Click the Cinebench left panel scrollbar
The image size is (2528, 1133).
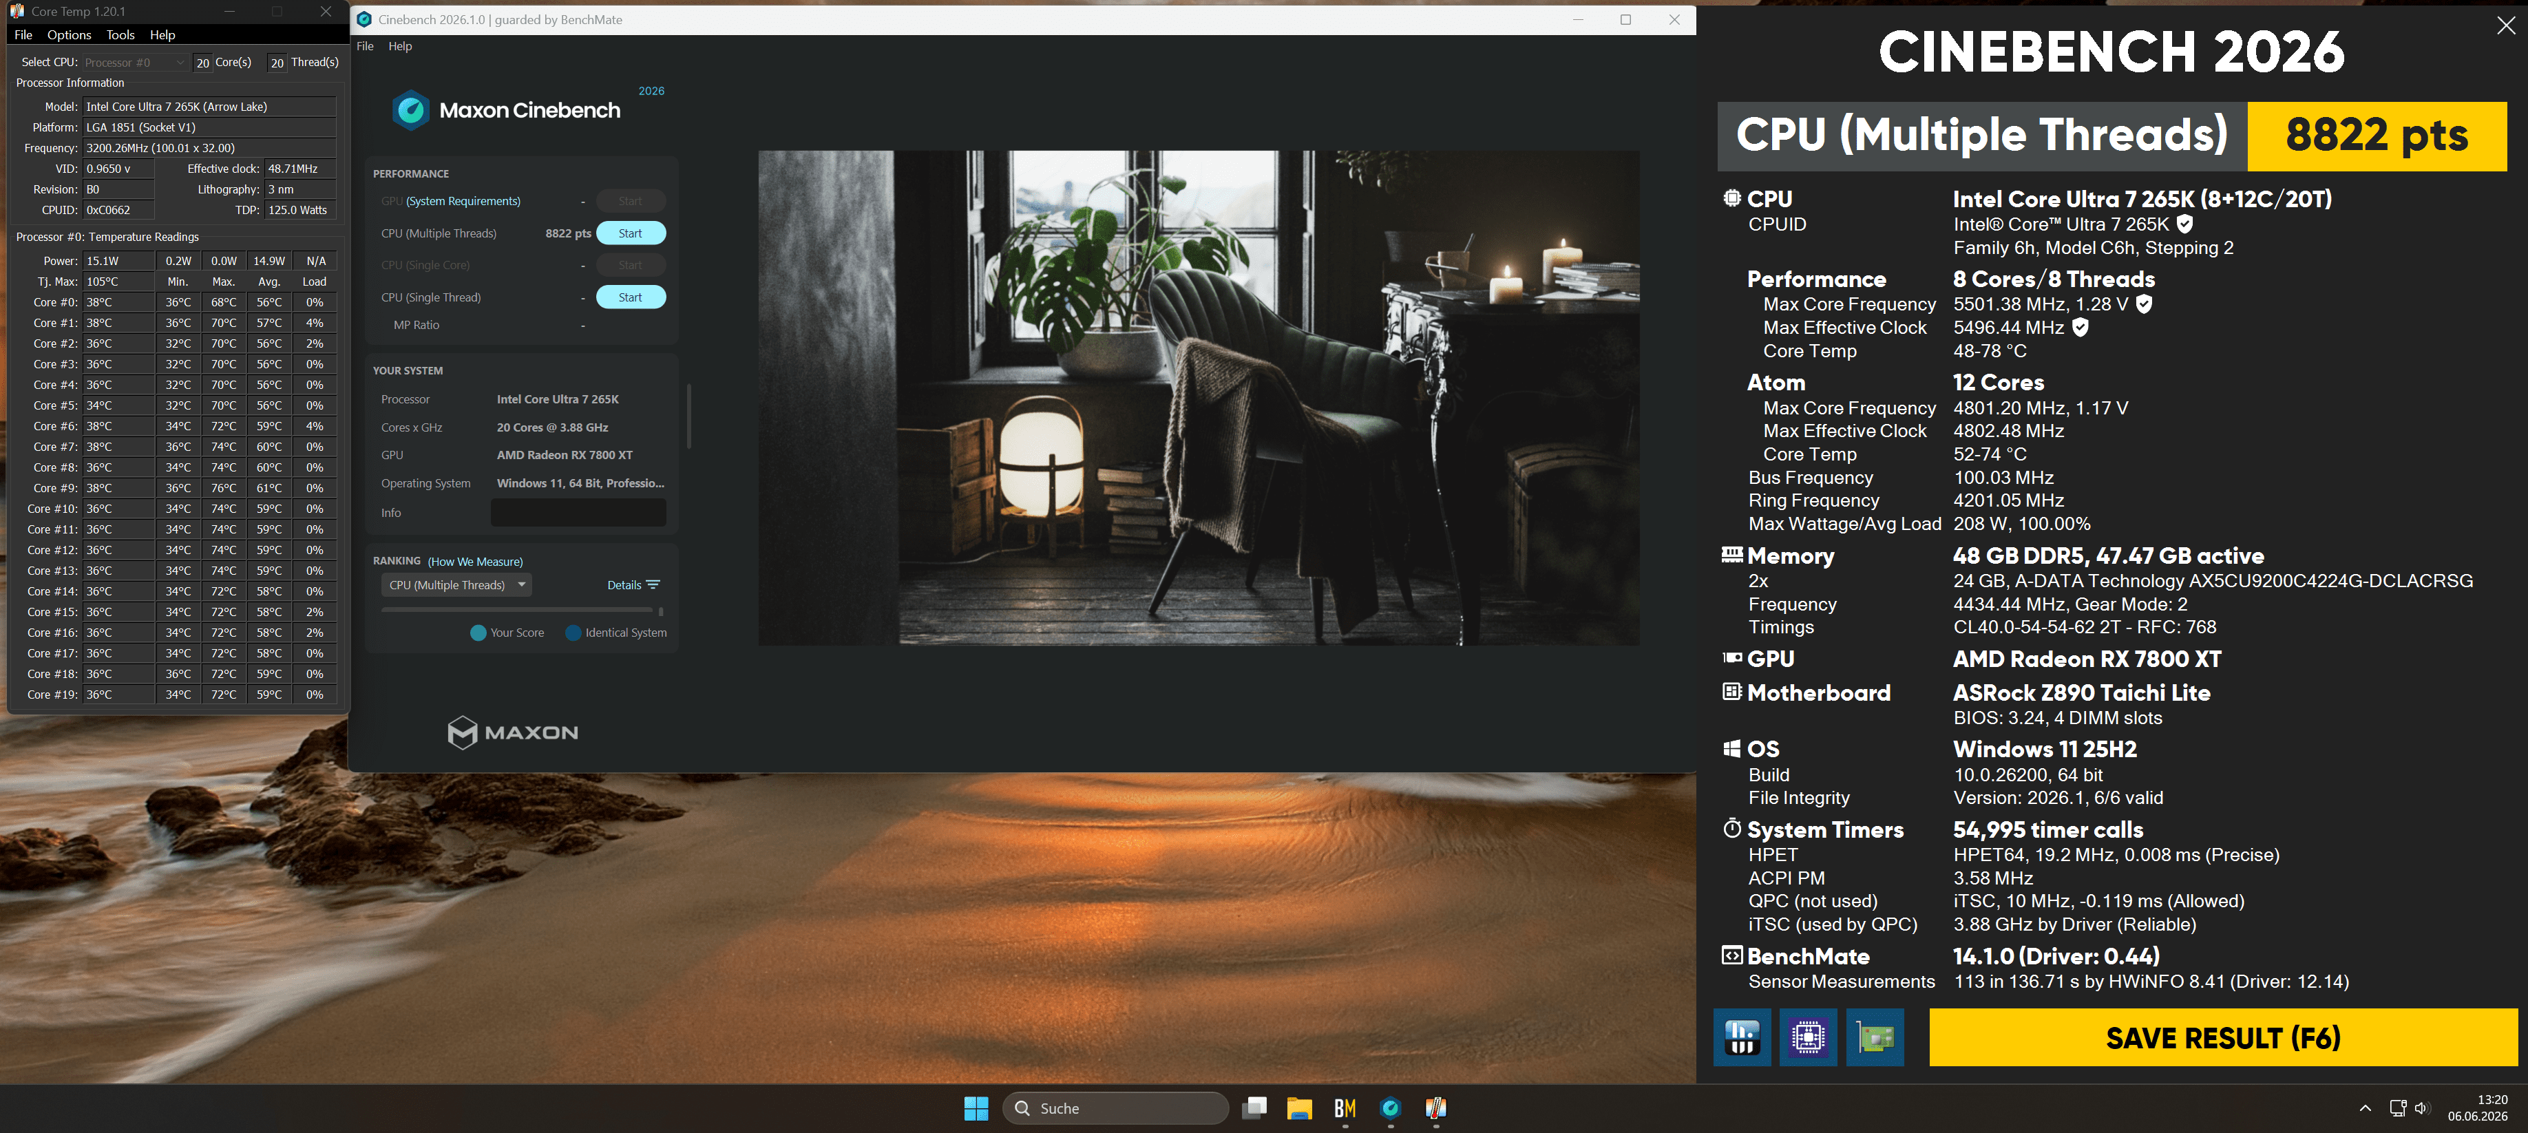[x=689, y=417]
